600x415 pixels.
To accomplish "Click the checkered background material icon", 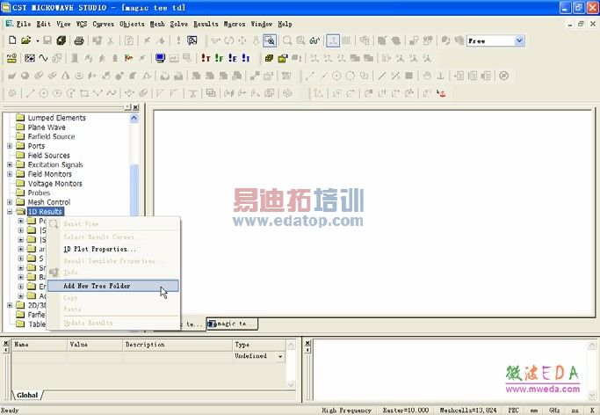I will 30,58.
